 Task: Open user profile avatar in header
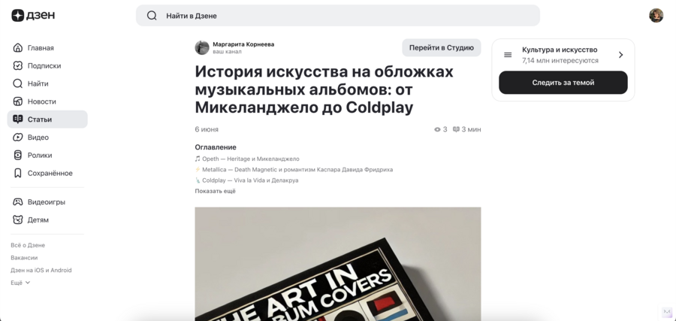click(656, 16)
